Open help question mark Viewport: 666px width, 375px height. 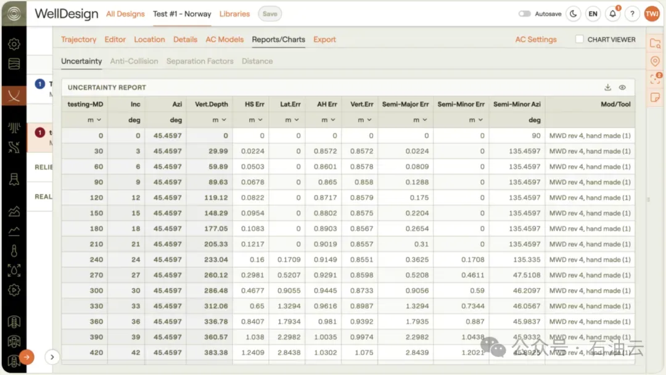(633, 14)
